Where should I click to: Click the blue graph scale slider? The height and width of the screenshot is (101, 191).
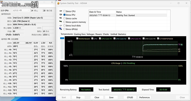[x=62, y=38]
